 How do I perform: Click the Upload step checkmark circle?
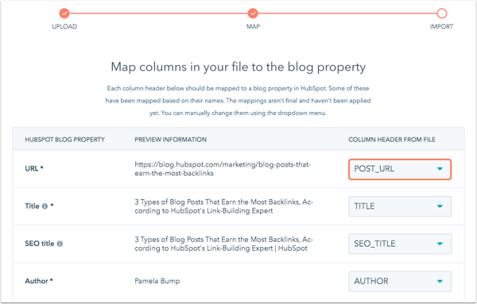pyautogui.click(x=64, y=13)
